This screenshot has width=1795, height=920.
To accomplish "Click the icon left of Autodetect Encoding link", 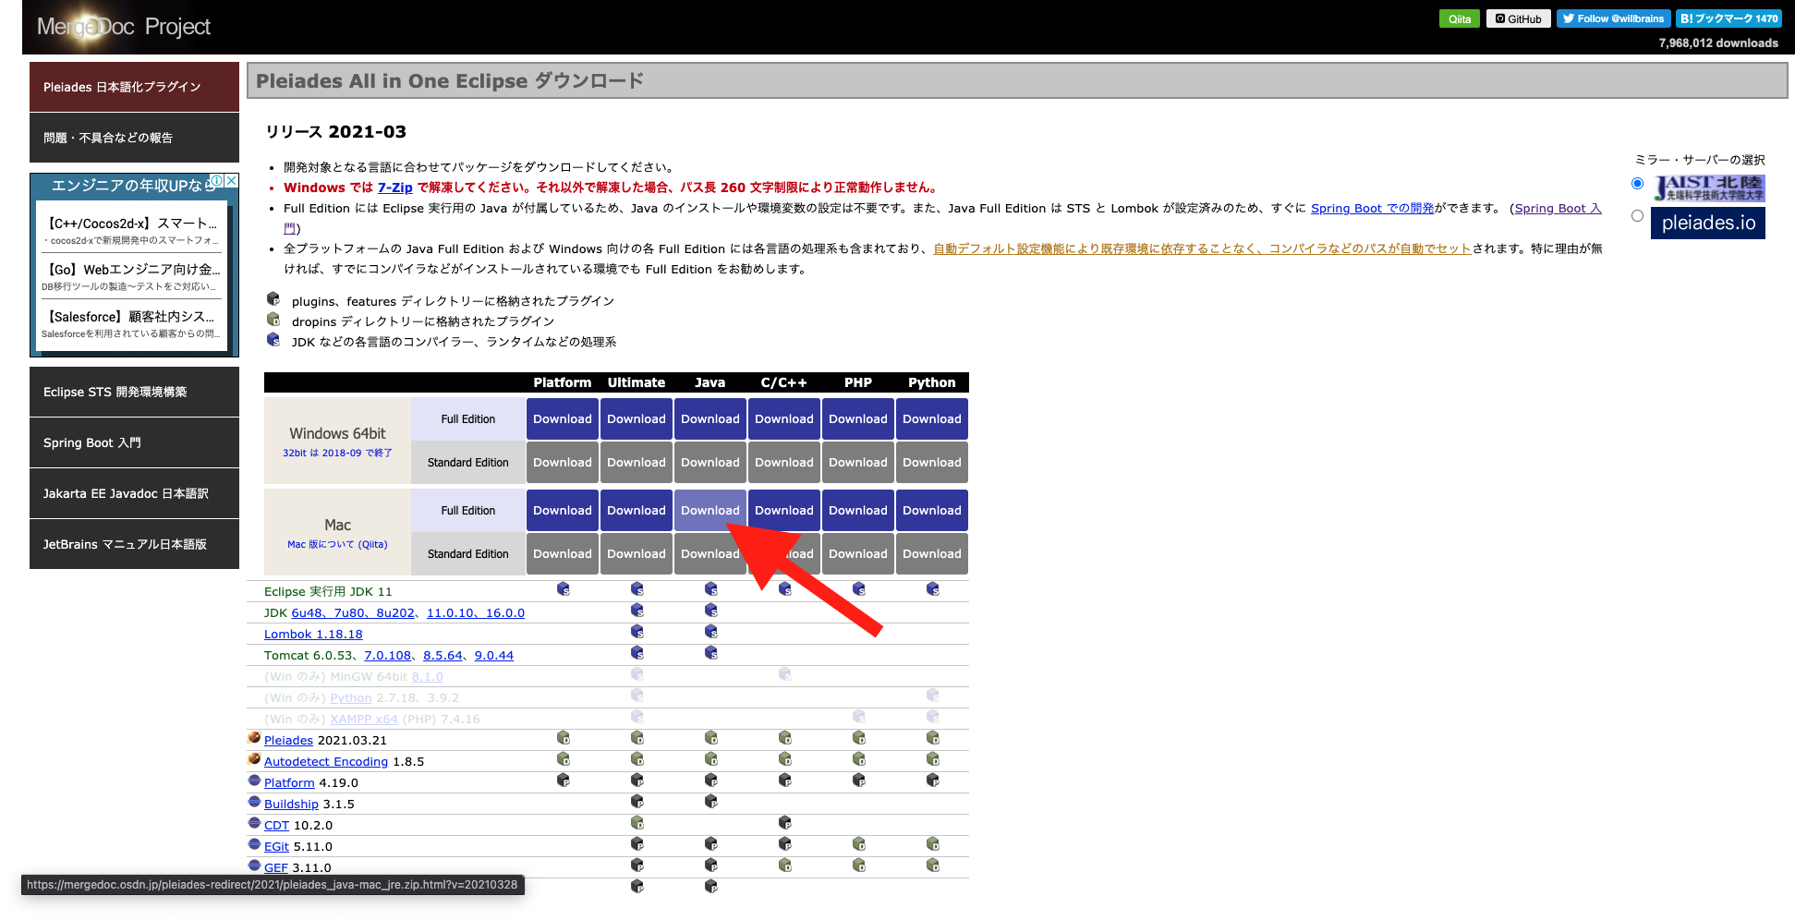I will point(254,759).
